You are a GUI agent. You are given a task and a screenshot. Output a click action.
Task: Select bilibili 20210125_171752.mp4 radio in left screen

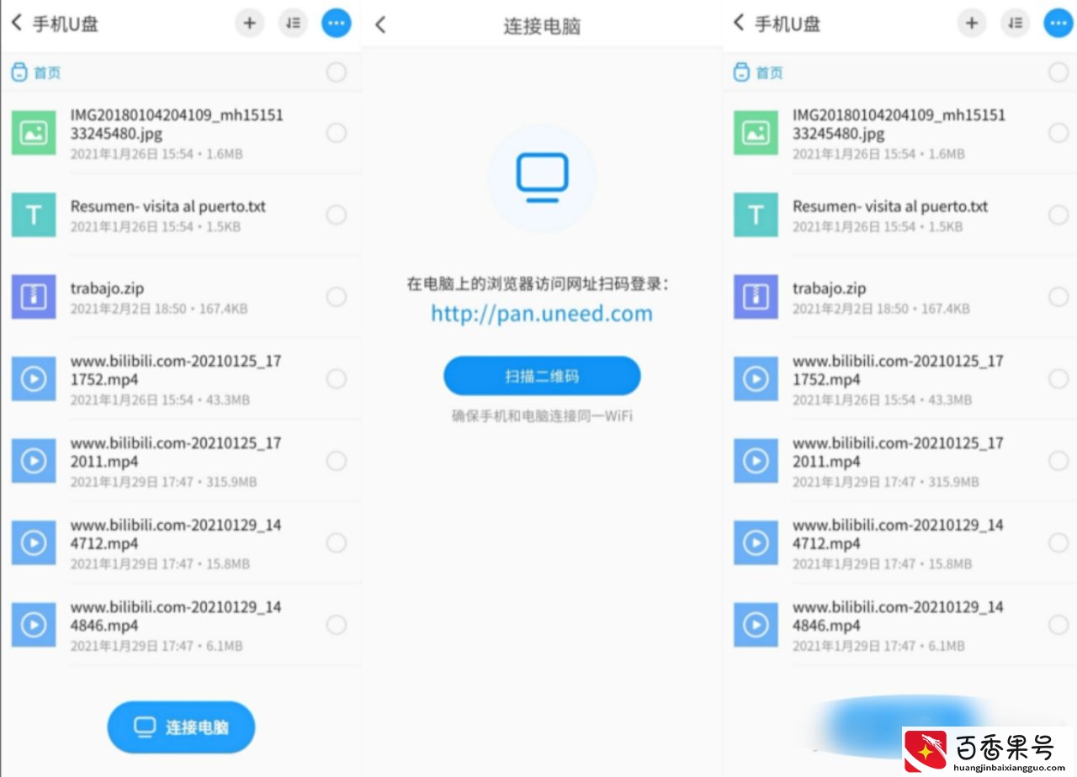(x=337, y=379)
